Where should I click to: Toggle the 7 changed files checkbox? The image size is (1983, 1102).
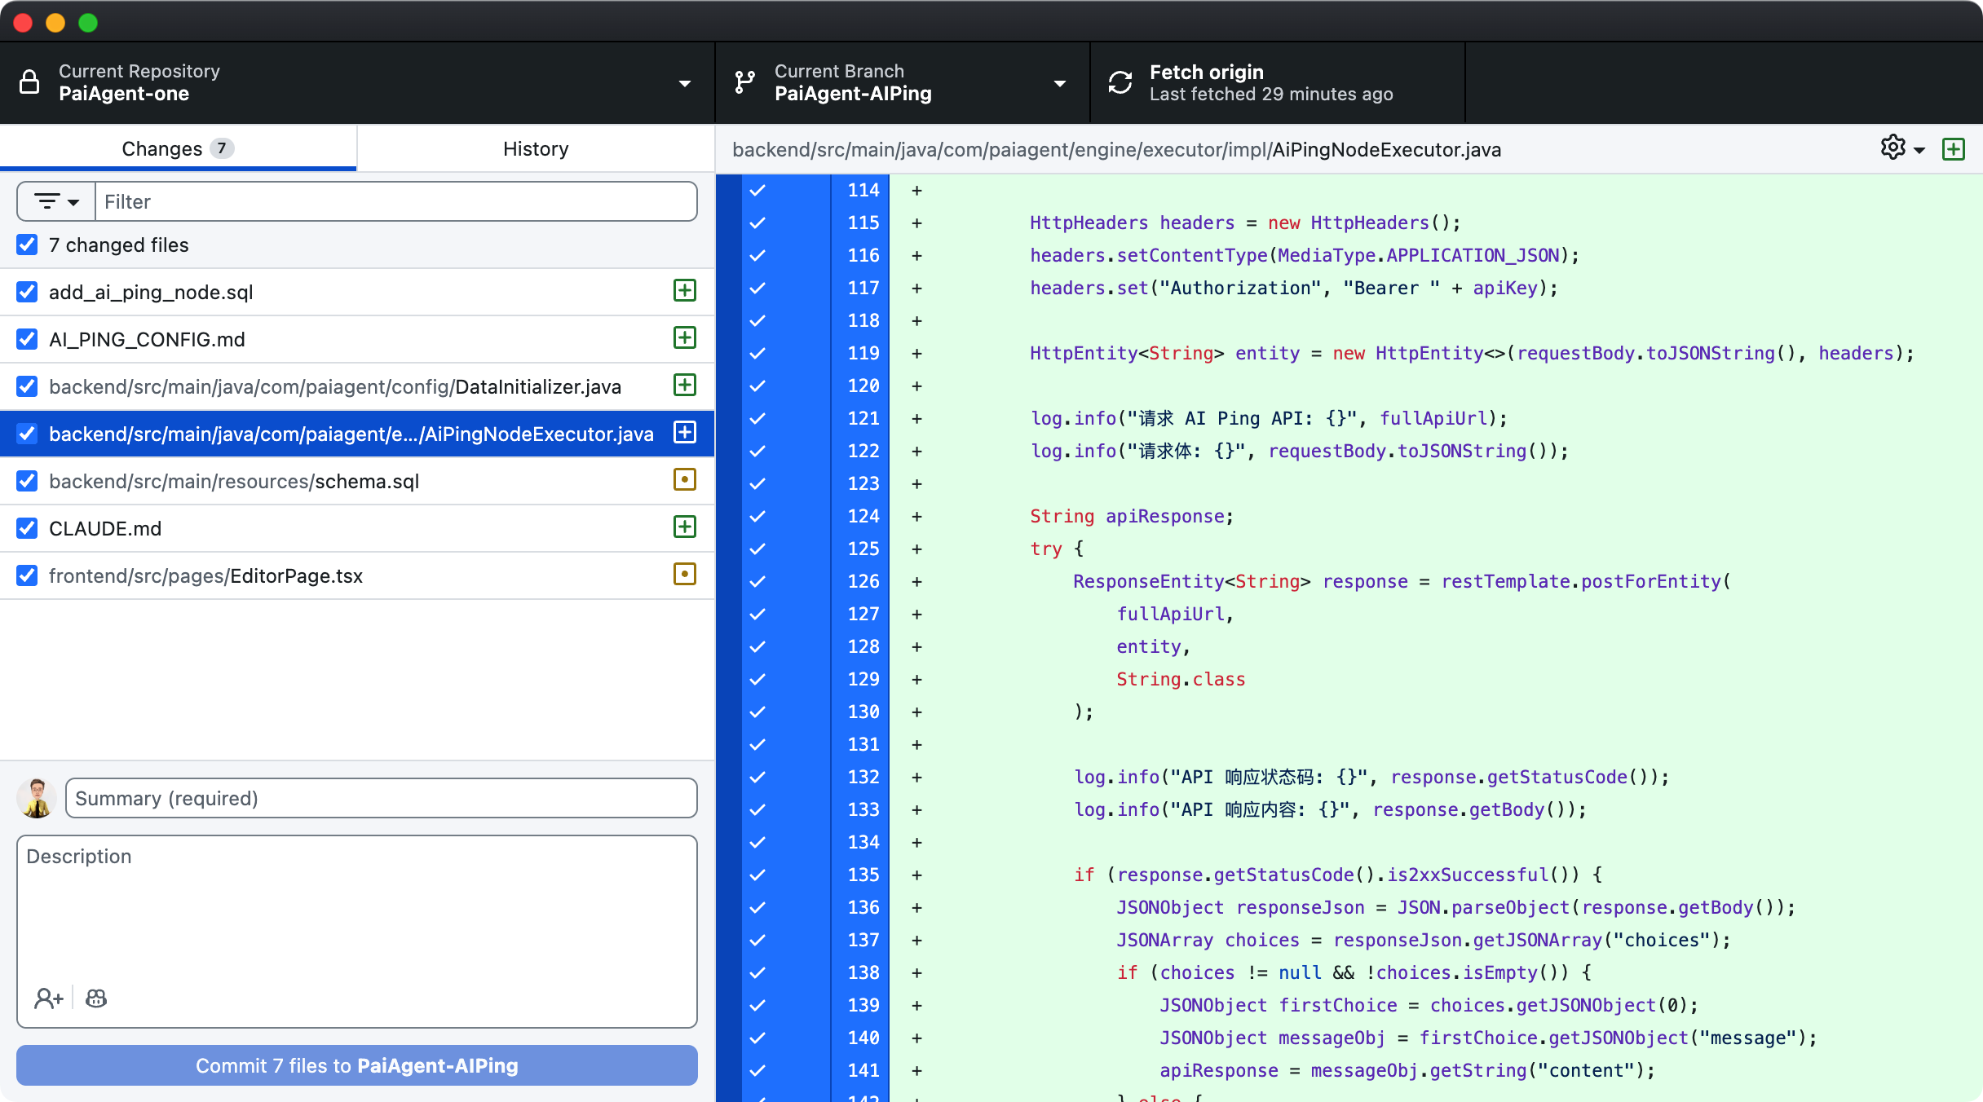point(27,245)
